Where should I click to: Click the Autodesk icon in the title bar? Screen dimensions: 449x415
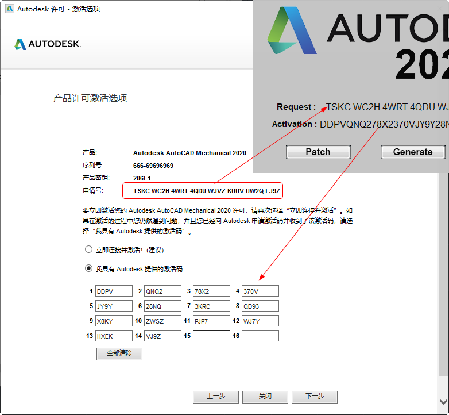click(x=10, y=9)
